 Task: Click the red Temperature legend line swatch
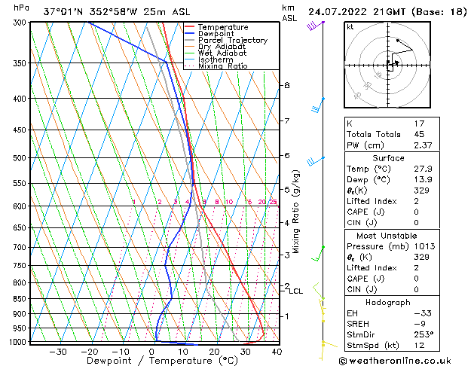[x=190, y=26]
